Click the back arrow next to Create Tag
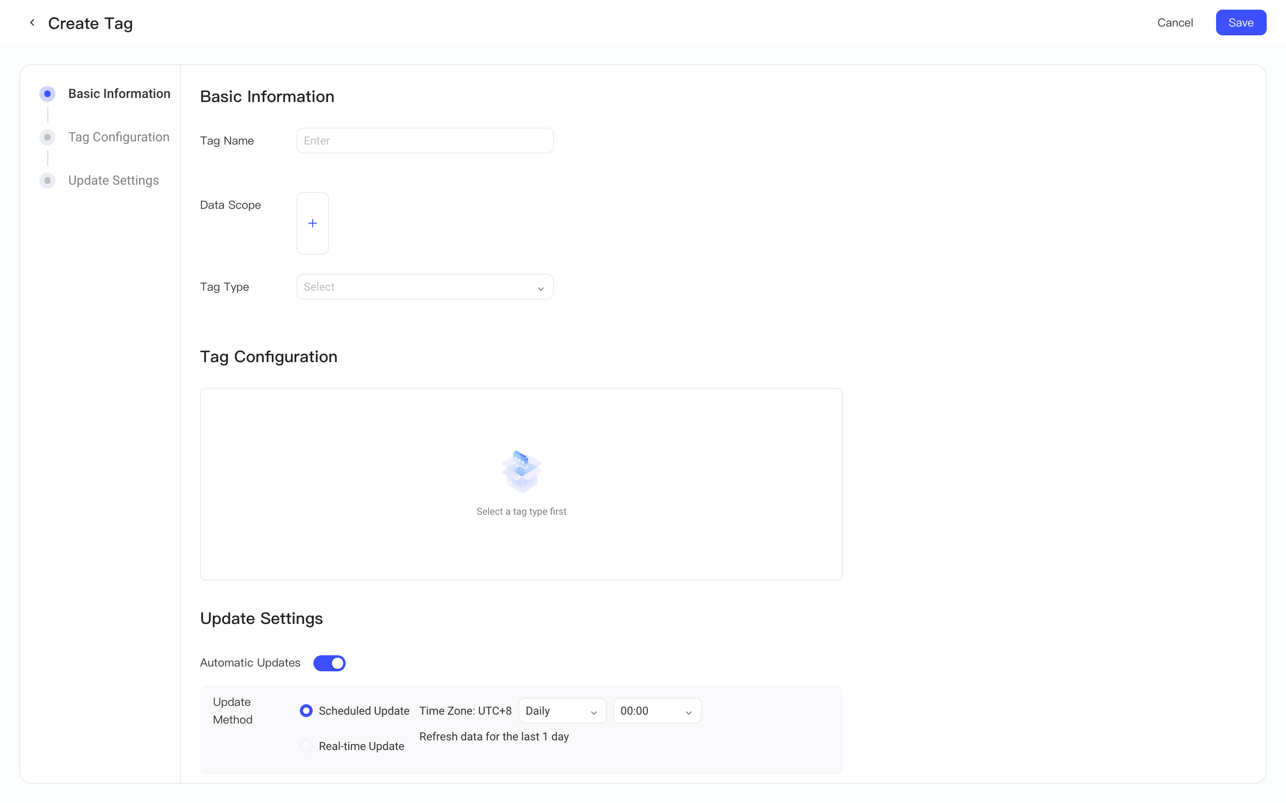The width and height of the screenshot is (1286, 803). 33,23
